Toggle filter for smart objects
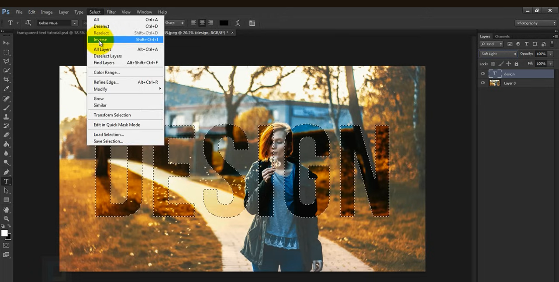The height and width of the screenshot is (282, 559). tap(543, 44)
